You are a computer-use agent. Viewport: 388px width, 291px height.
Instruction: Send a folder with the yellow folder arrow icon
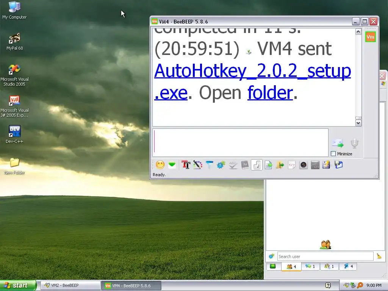[x=280, y=165]
